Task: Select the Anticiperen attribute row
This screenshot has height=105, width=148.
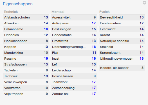Action: pos(74,23)
